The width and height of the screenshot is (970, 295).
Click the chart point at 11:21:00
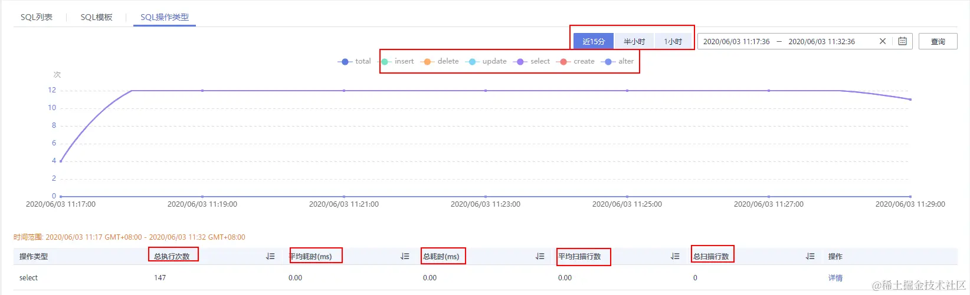pyautogui.click(x=344, y=91)
